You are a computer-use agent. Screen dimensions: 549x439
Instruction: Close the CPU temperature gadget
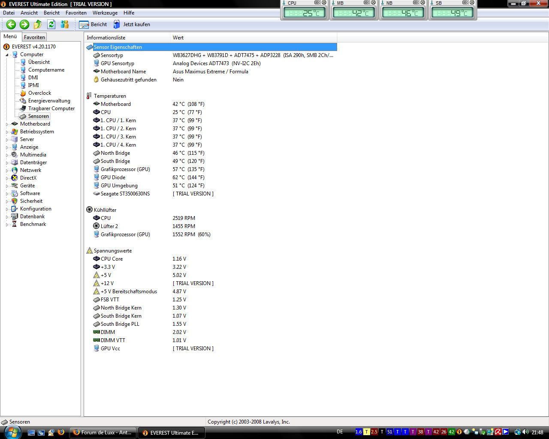click(x=324, y=3)
